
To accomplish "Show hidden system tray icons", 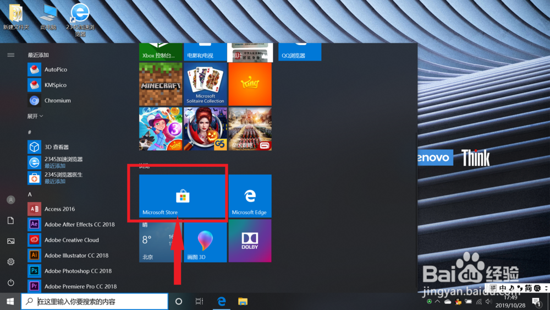I will point(438,302).
